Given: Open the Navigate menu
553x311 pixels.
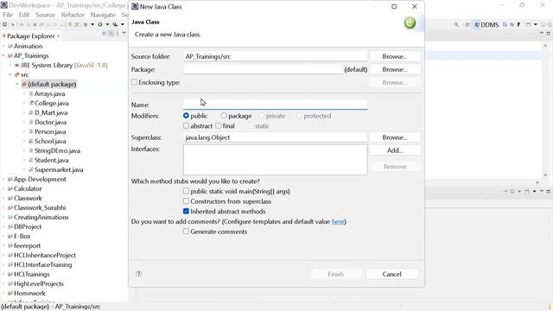Looking at the screenshot, I should point(103,15).
